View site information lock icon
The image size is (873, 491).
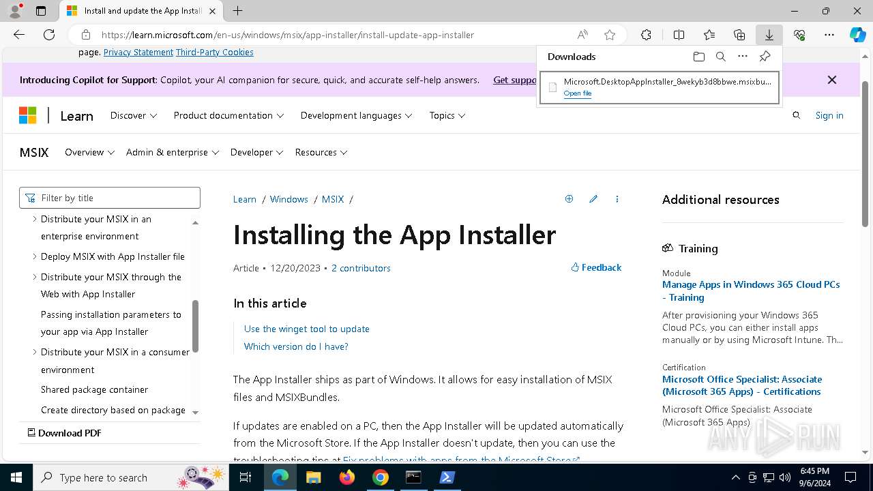point(86,35)
